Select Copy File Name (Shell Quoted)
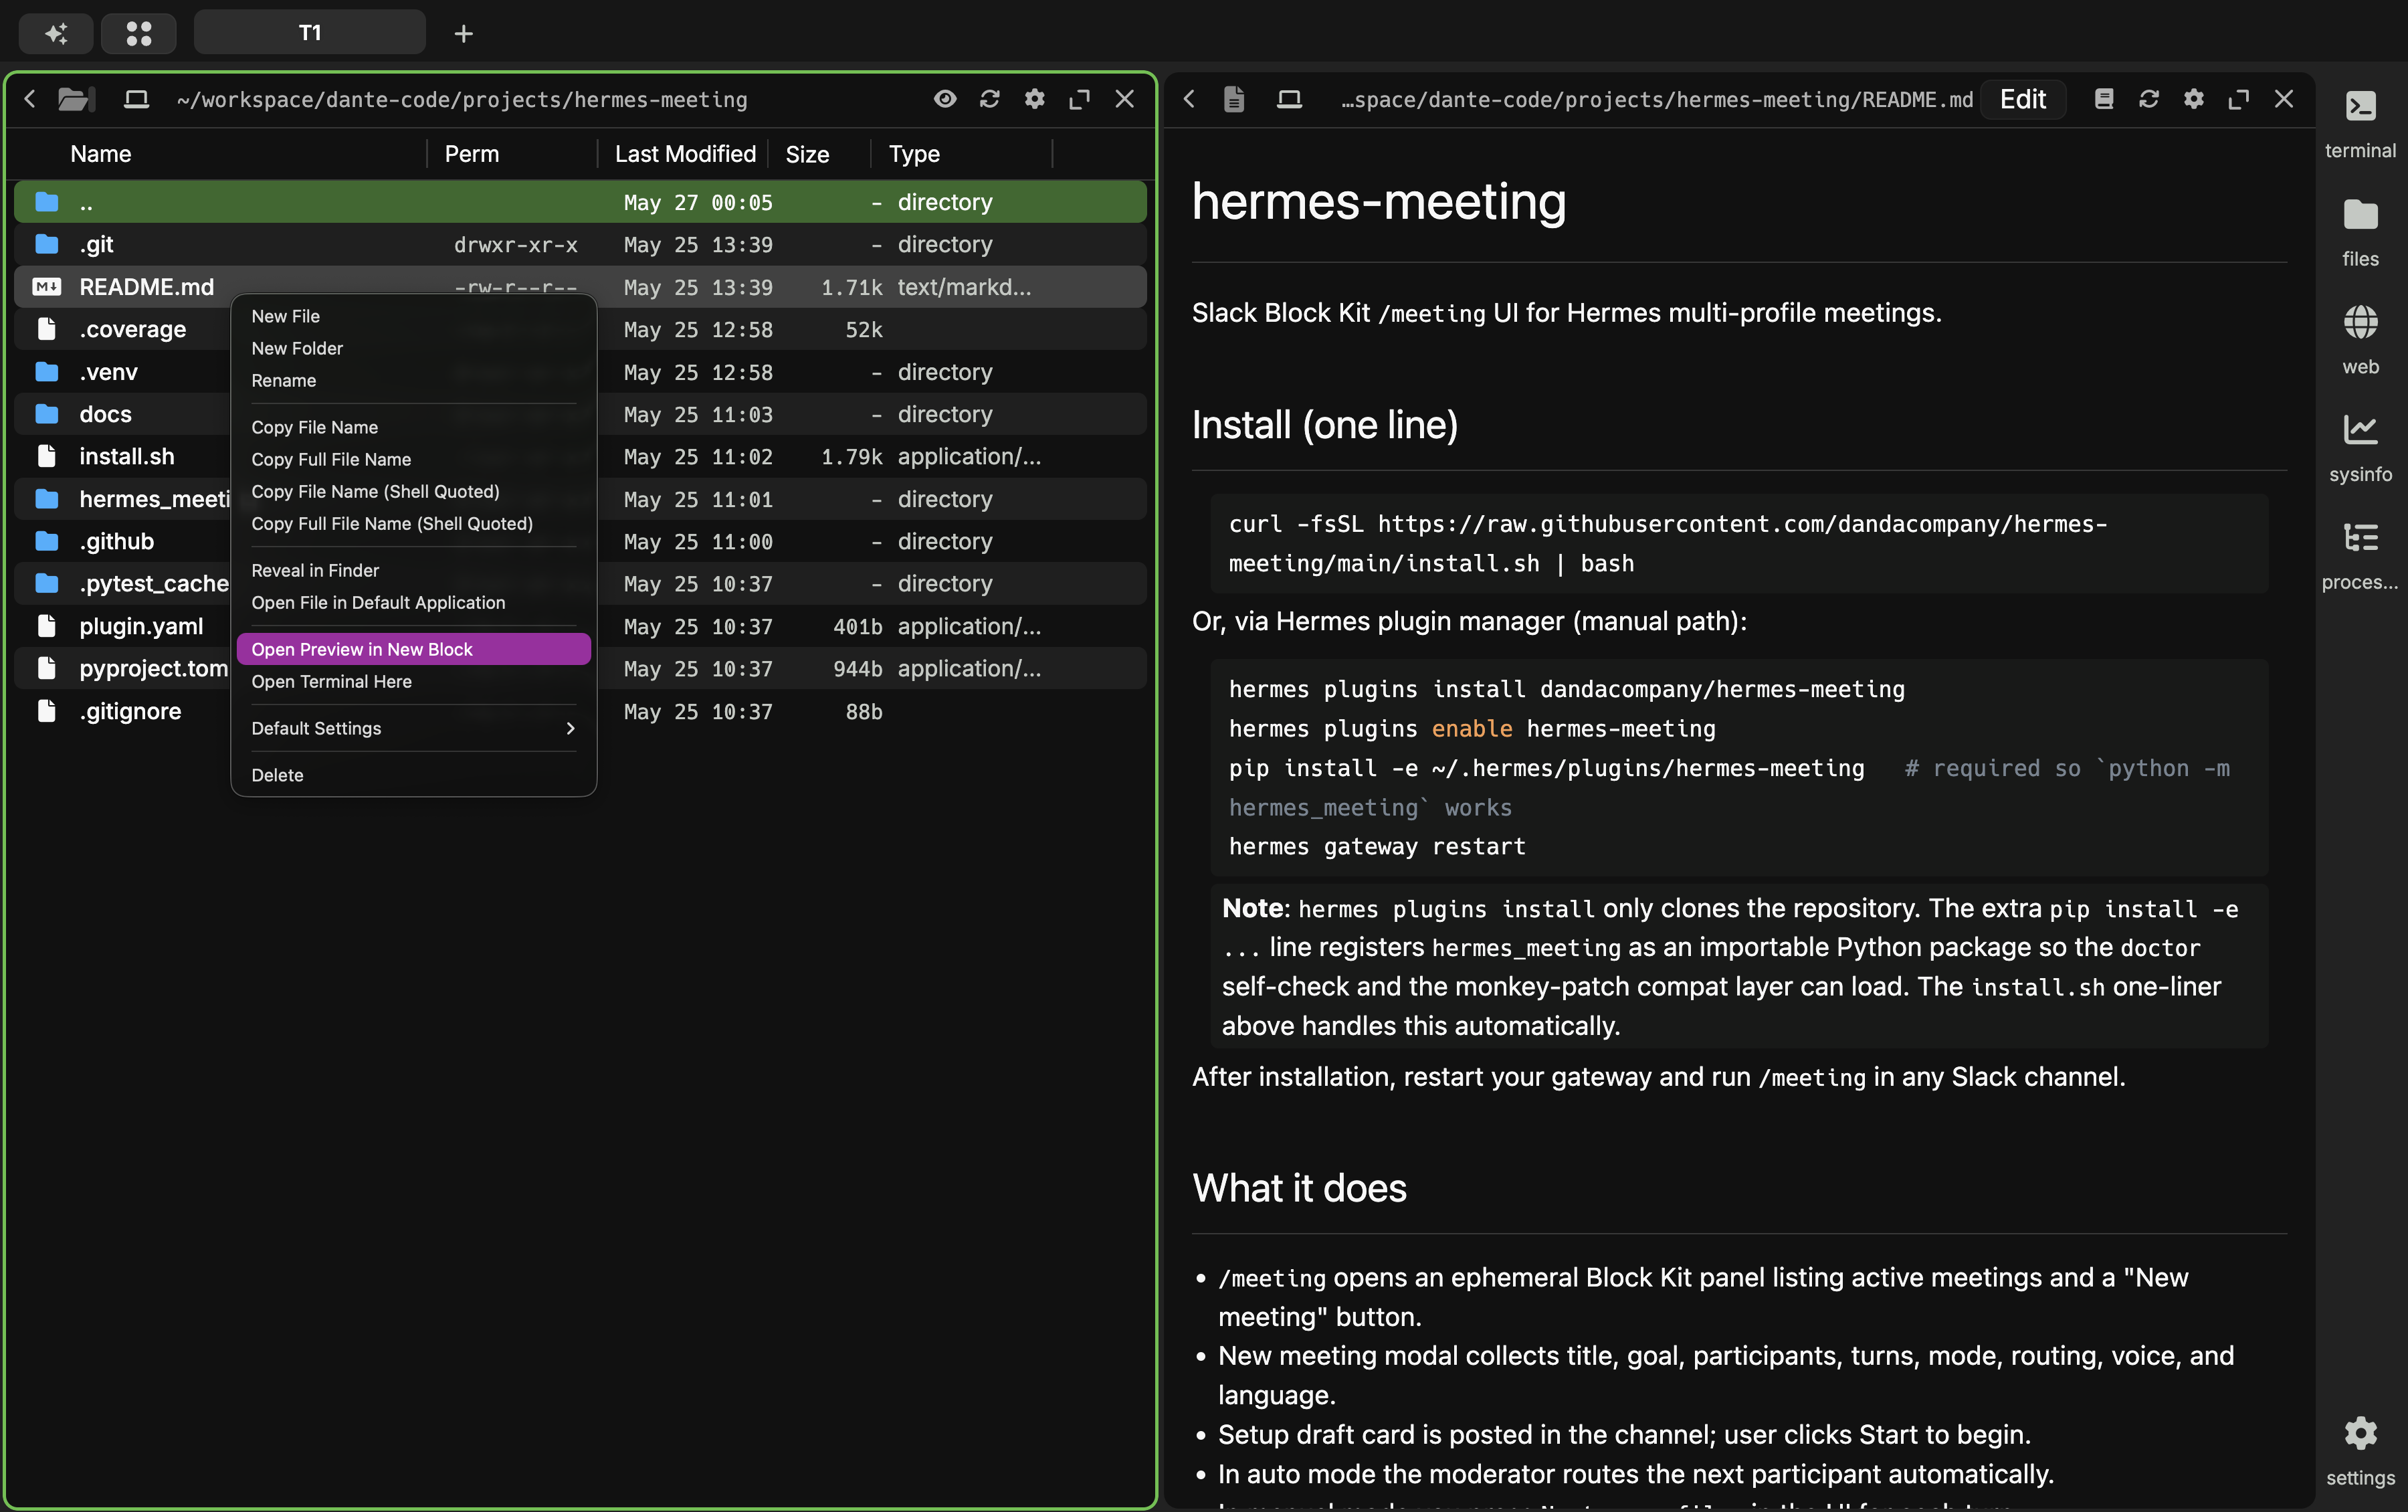This screenshot has width=2408, height=1512. (414, 491)
